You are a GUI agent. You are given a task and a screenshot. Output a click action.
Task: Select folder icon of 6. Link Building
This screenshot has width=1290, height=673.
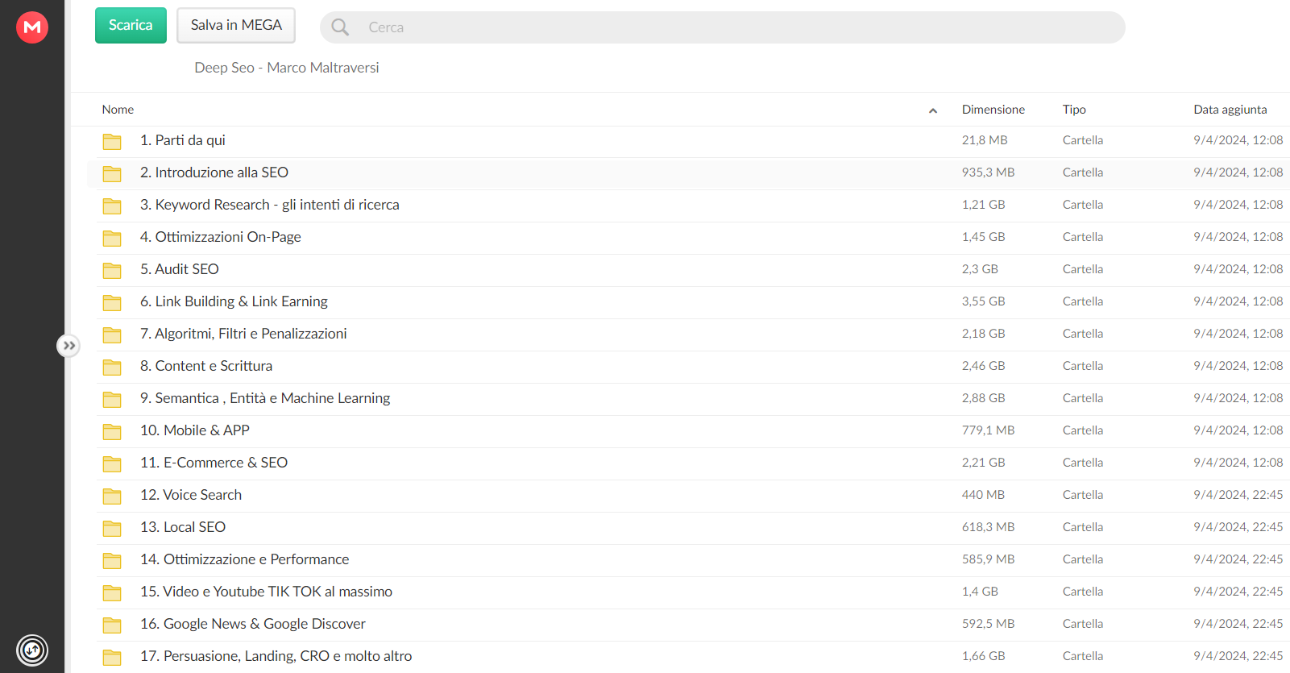[112, 303]
